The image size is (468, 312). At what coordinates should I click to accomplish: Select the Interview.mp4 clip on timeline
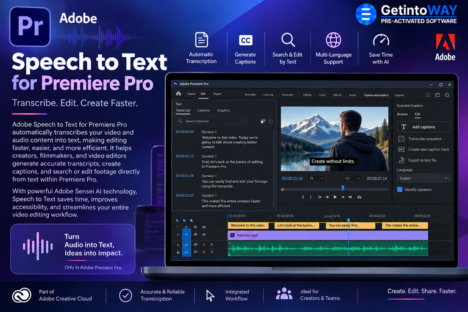[x=328, y=235]
